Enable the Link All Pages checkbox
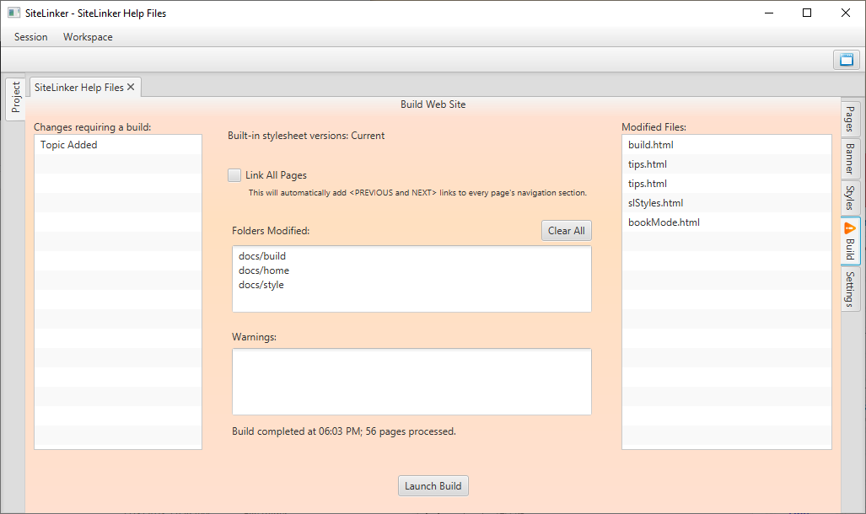This screenshot has width=866, height=514. coord(234,175)
